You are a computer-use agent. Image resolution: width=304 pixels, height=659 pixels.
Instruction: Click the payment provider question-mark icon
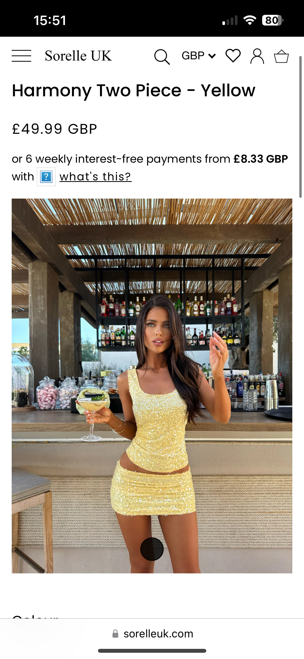click(46, 177)
